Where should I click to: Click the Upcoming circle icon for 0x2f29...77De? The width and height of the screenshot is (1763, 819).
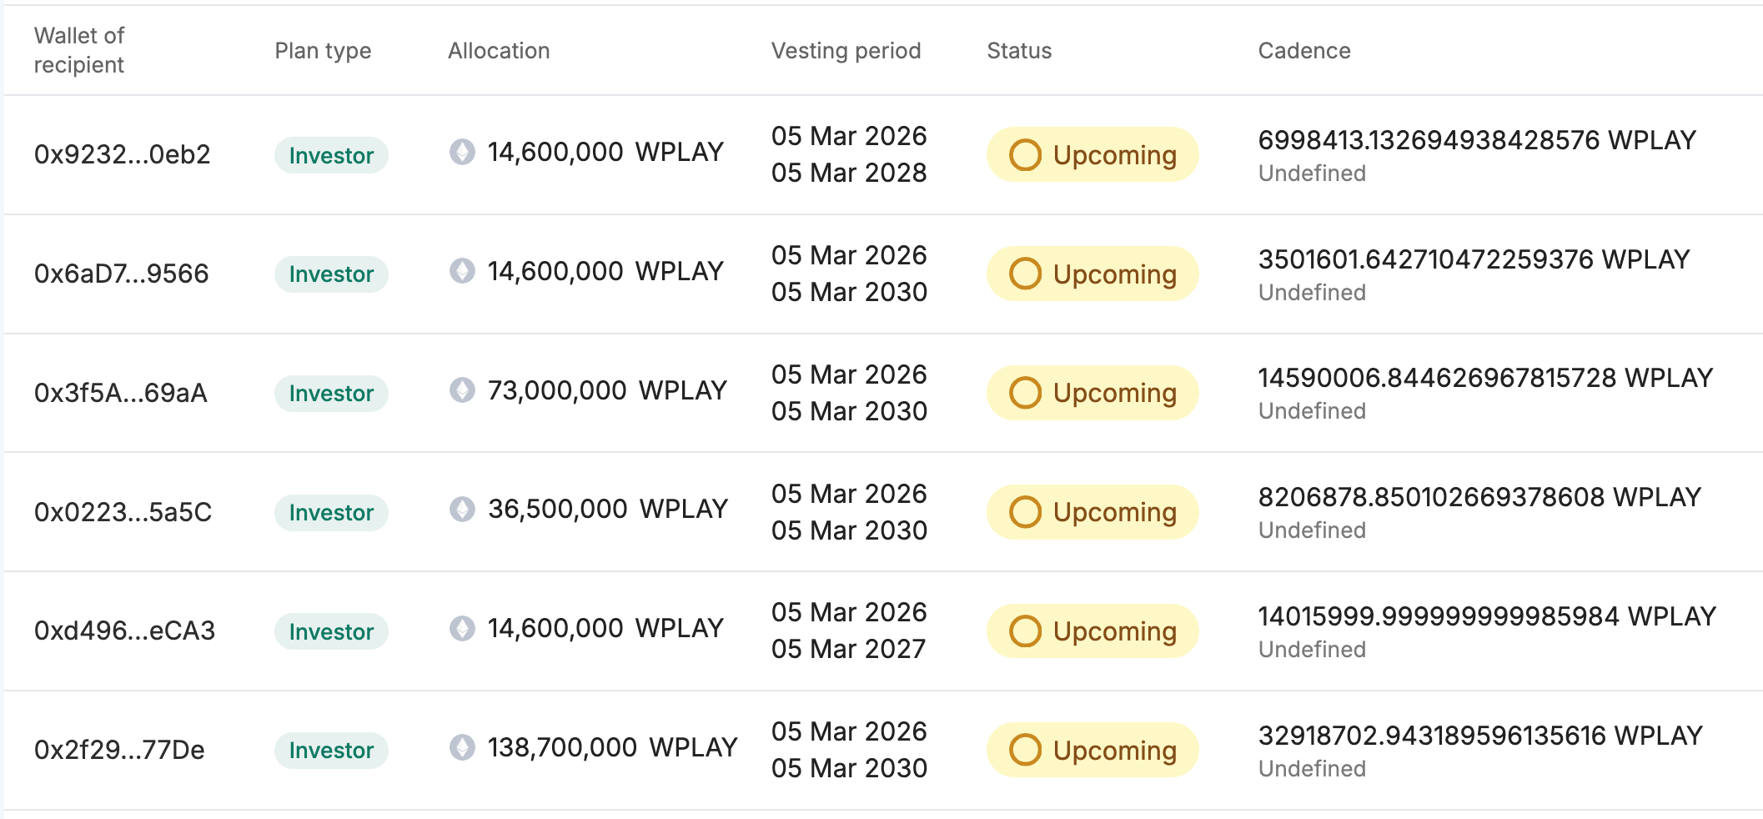click(x=1025, y=750)
